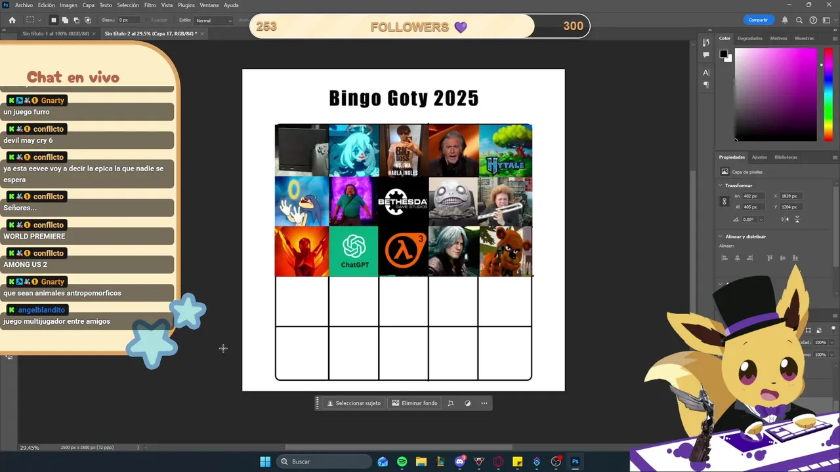Open more options in the contextual task bar

coord(484,403)
